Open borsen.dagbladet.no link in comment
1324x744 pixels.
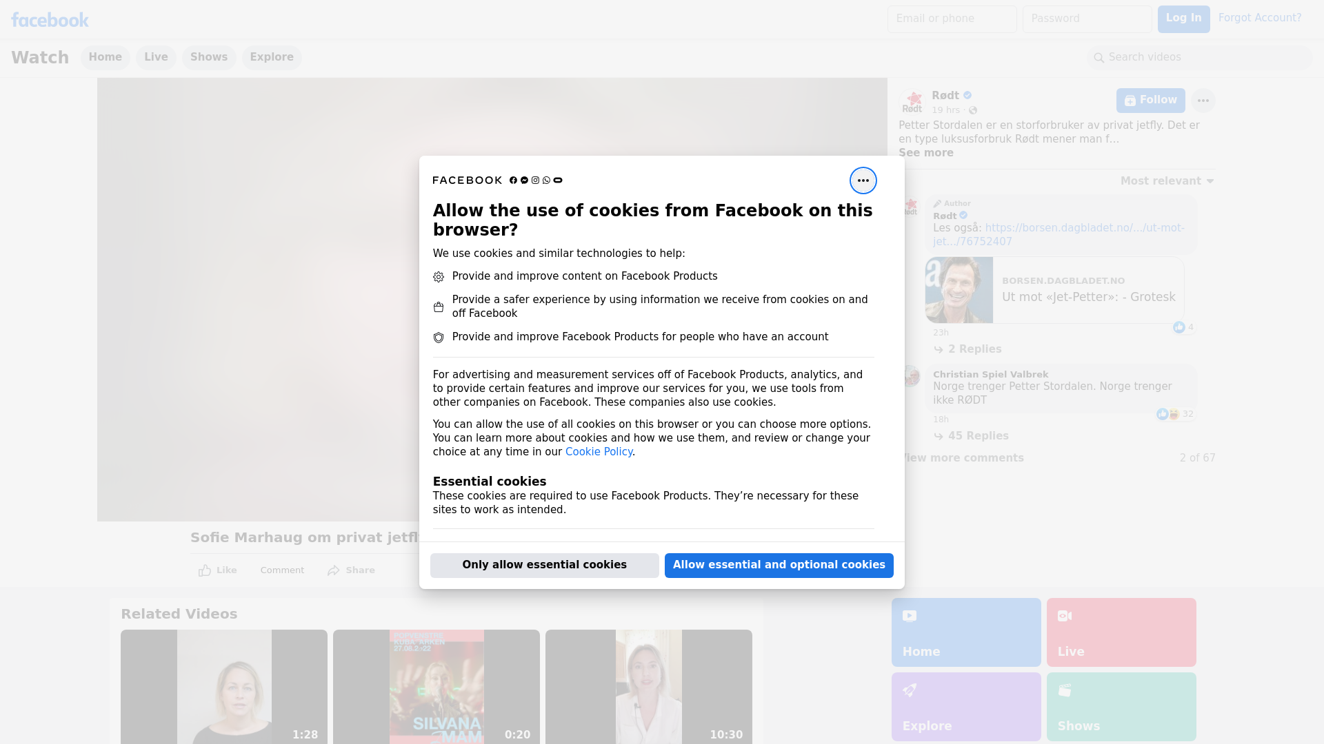[1059, 235]
